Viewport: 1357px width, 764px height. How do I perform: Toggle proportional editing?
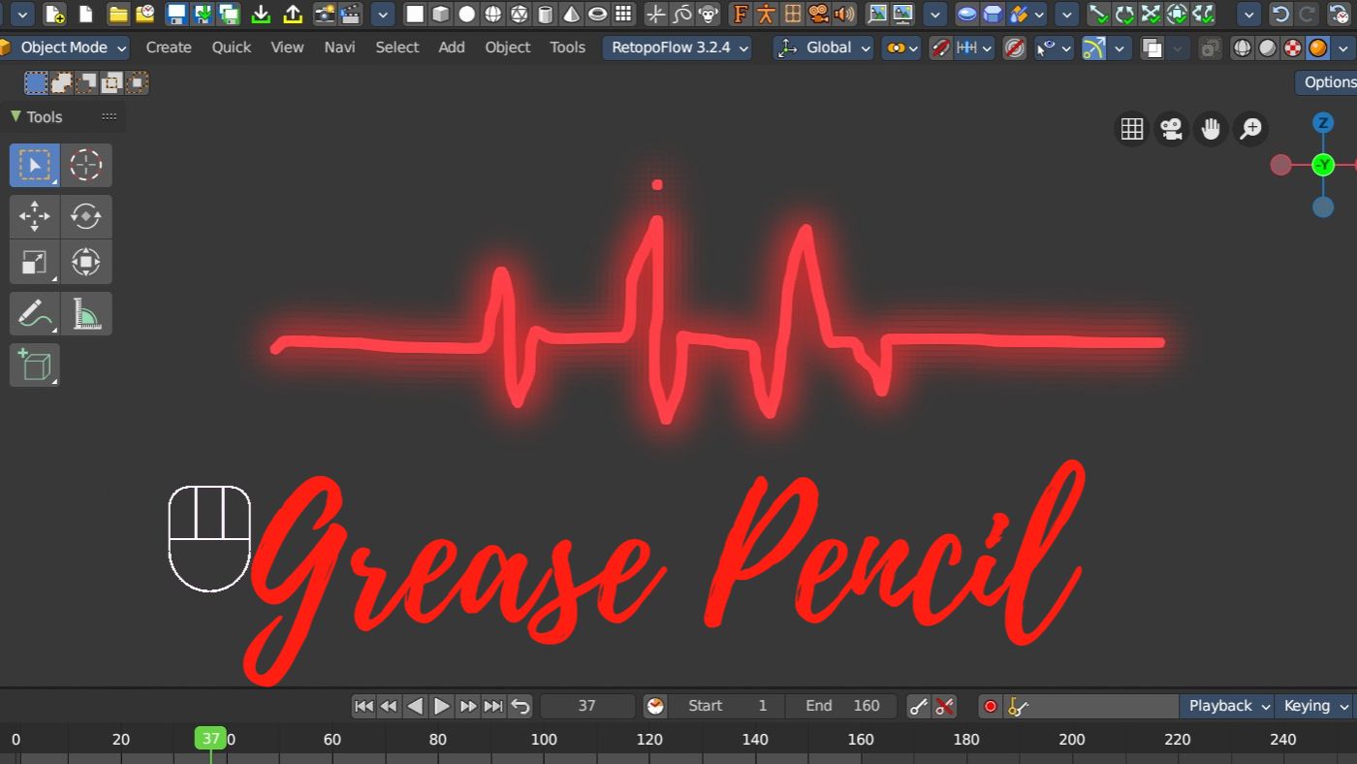tap(1015, 48)
